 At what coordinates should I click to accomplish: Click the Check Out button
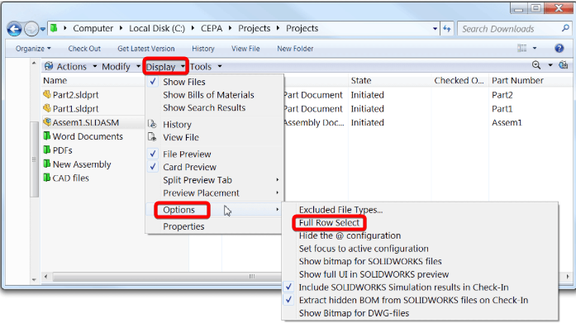84,49
